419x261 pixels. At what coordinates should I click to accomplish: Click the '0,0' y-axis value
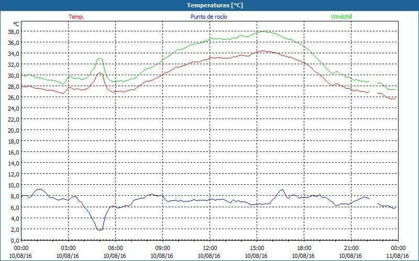(x=15, y=241)
